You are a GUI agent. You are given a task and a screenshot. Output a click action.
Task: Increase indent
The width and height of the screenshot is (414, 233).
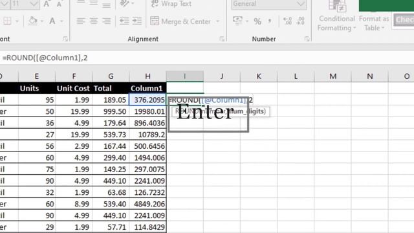137,21
